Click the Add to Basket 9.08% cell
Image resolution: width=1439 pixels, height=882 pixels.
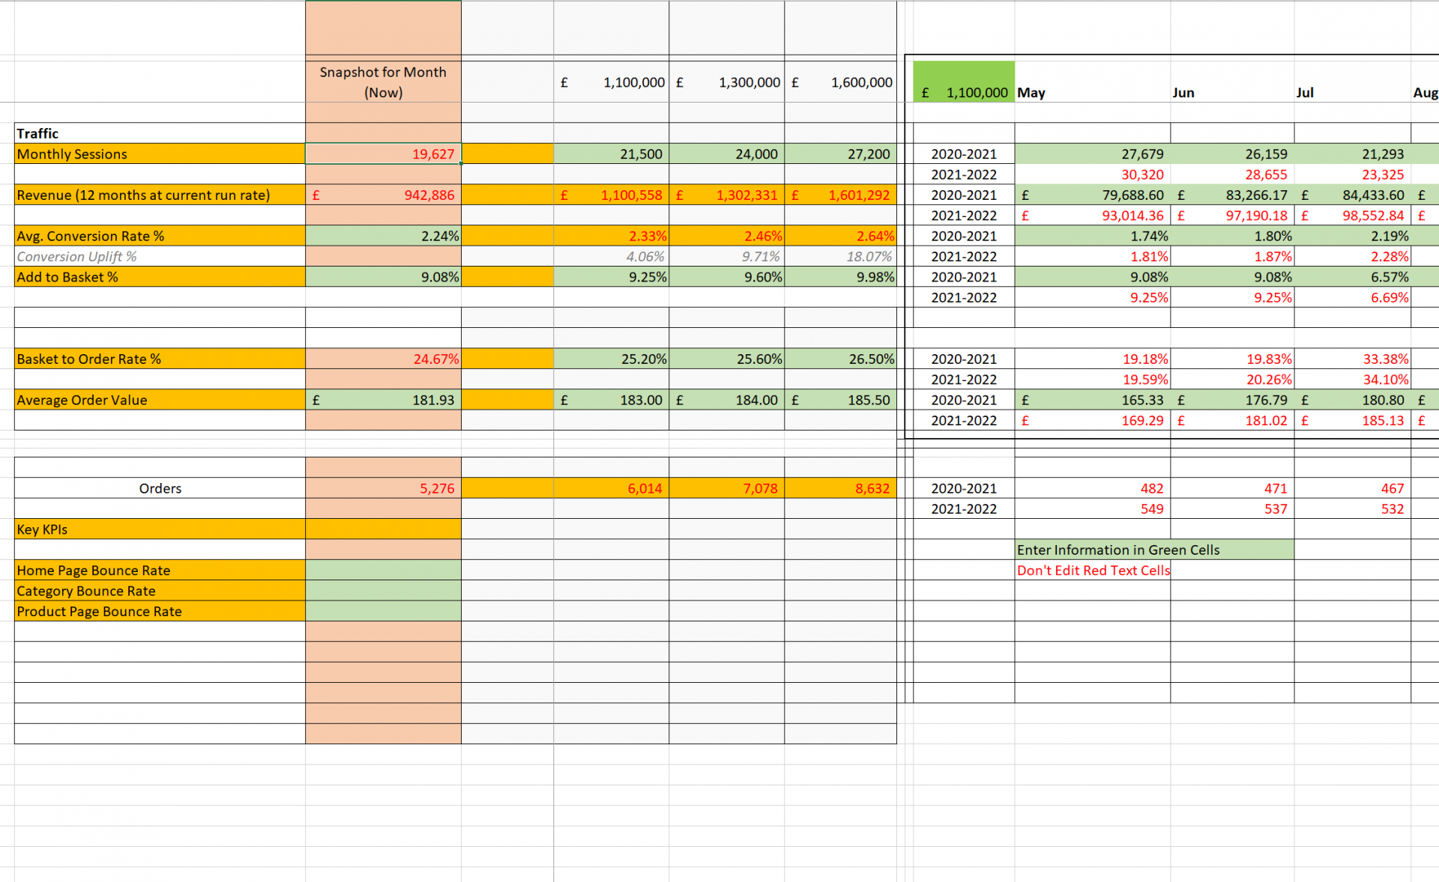(383, 277)
